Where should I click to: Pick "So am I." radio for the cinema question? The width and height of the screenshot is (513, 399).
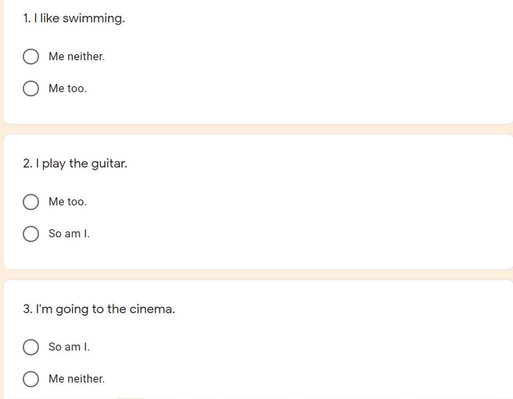pyautogui.click(x=31, y=347)
